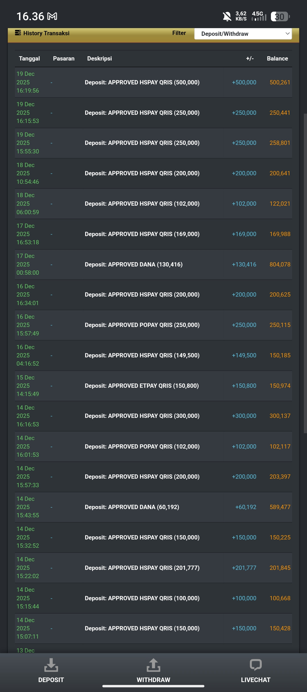Viewport: 307px width, 692px height.
Task: Open the Deposit/Withdraw filter dropdown
Action: [243, 34]
